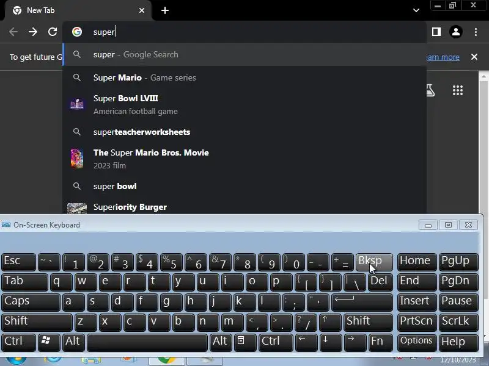The height and width of the screenshot is (366, 489).
Task: Close the New Tab tab
Action: point(142,10)
